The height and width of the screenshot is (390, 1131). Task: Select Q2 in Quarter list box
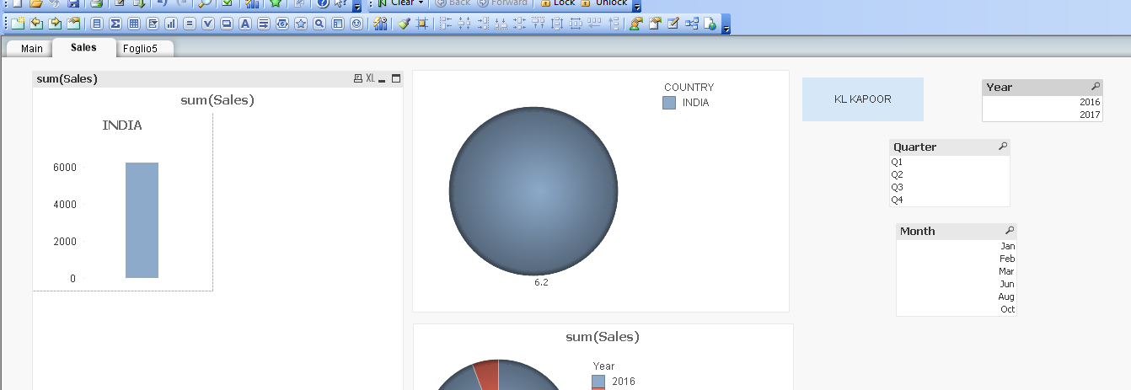(x=949, y=174)
